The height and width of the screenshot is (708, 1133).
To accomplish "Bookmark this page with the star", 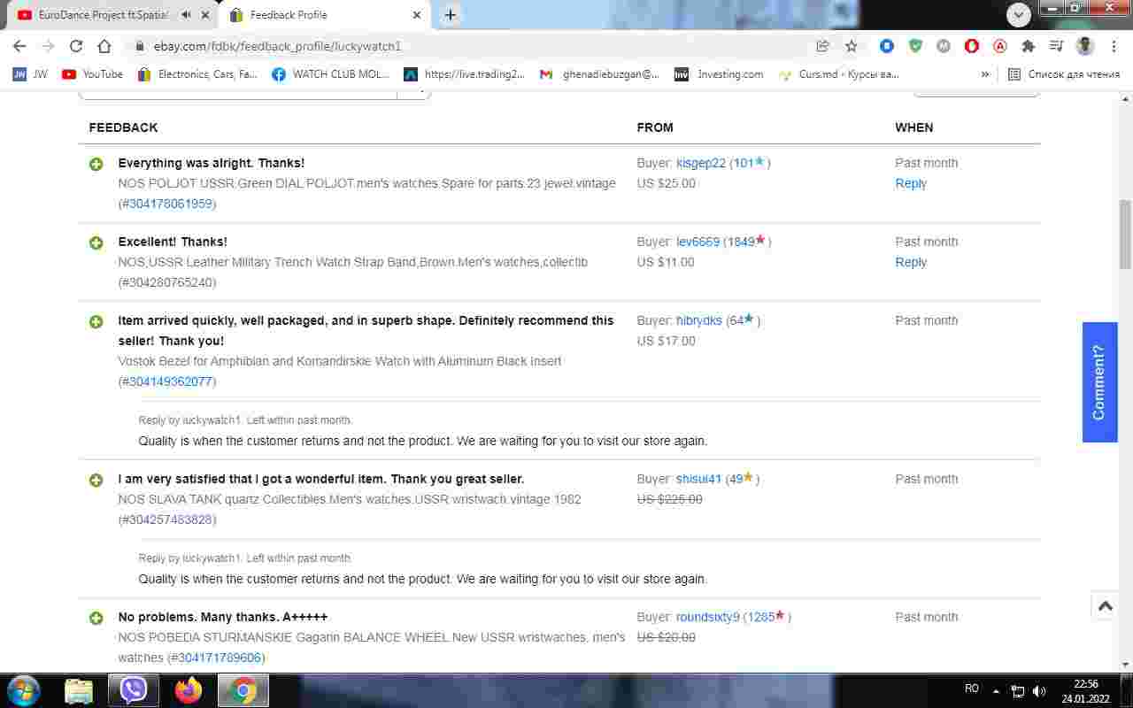I will tap(852, 46).
